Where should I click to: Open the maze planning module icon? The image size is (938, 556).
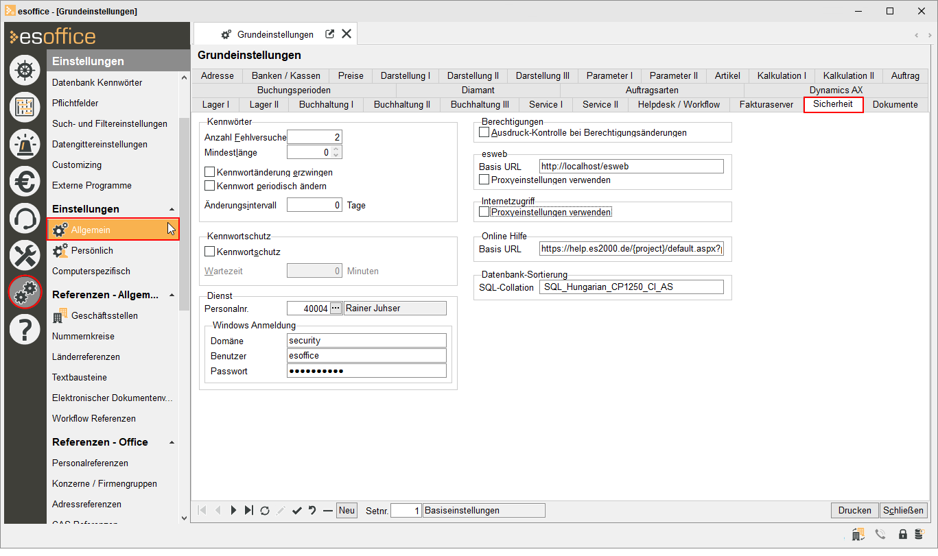click(x=25, y=107)
